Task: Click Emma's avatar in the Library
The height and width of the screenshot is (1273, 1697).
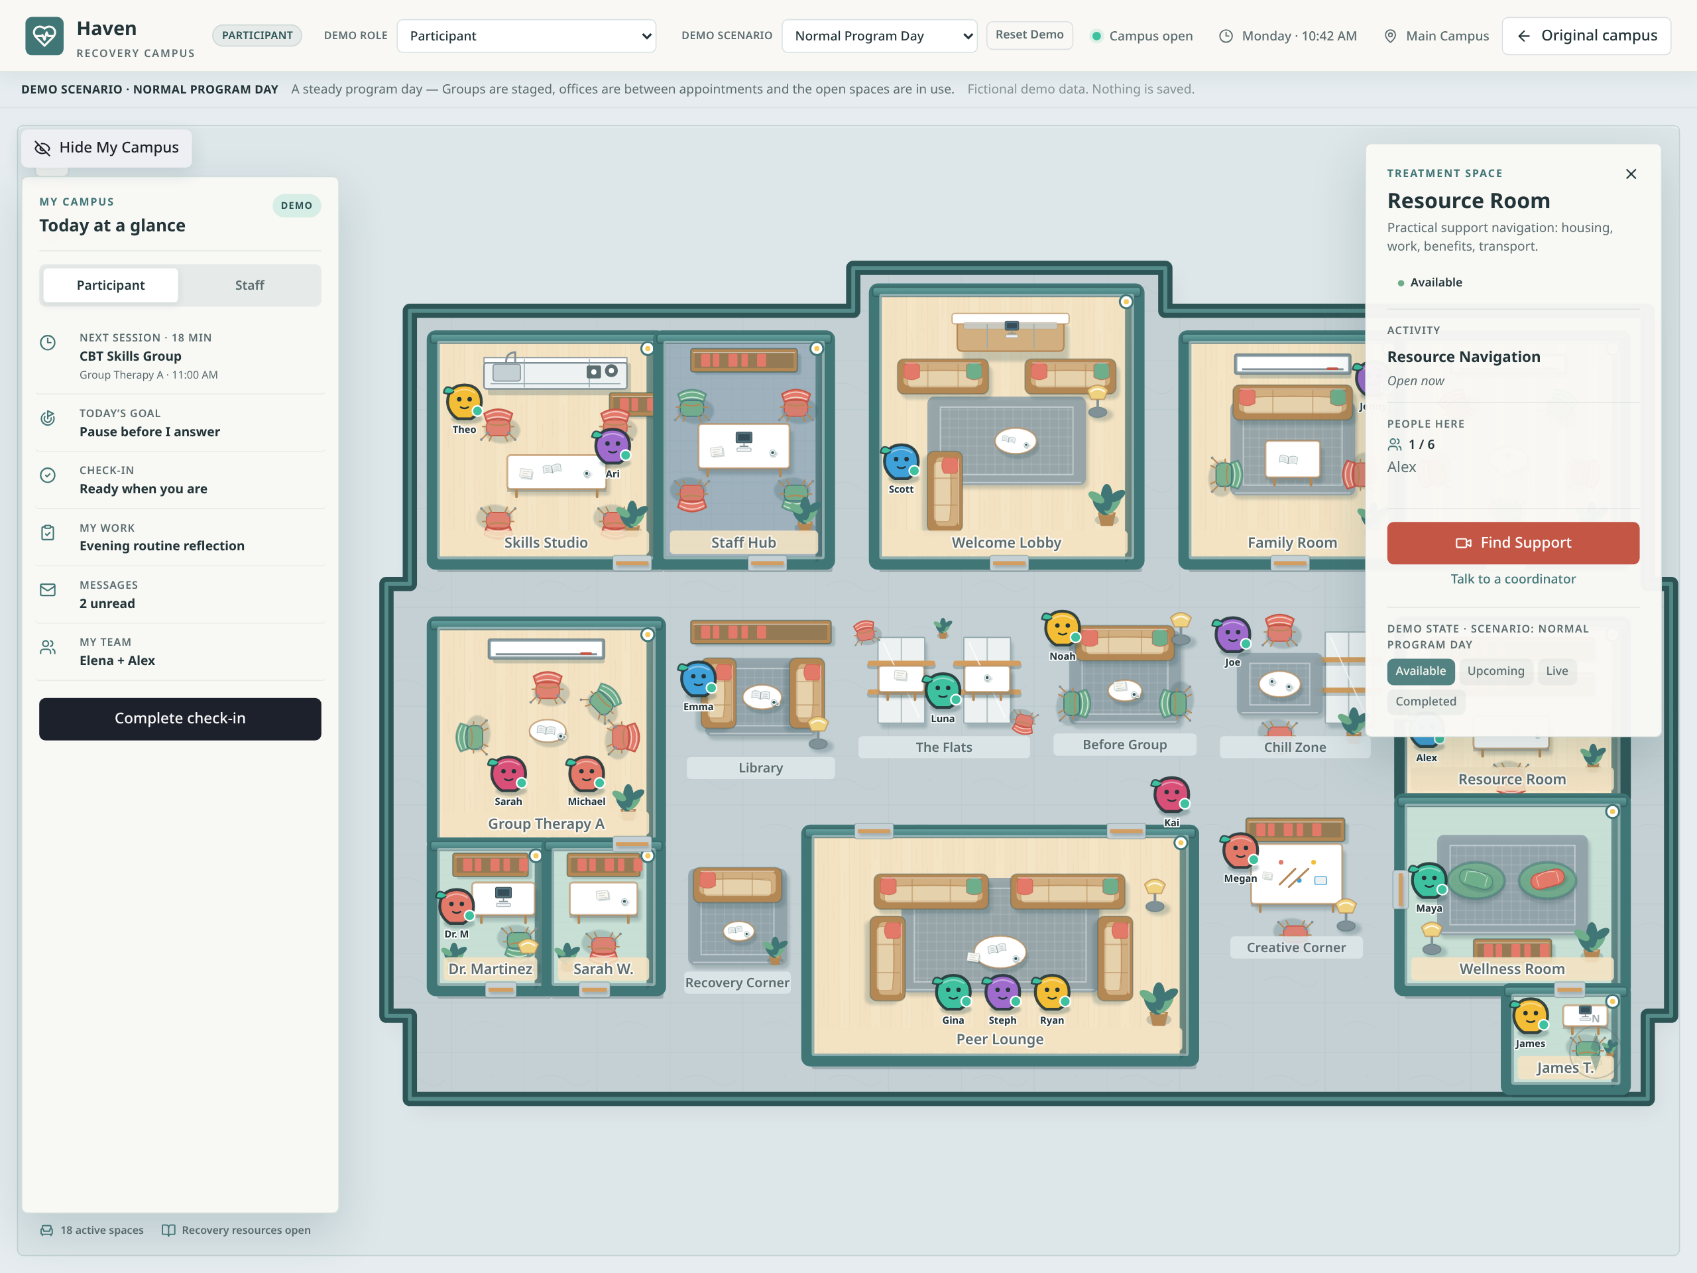Action: pyautogui.click(x=697, y=680)
